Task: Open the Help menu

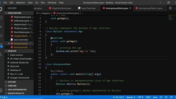Action: (x=61, y=2)
